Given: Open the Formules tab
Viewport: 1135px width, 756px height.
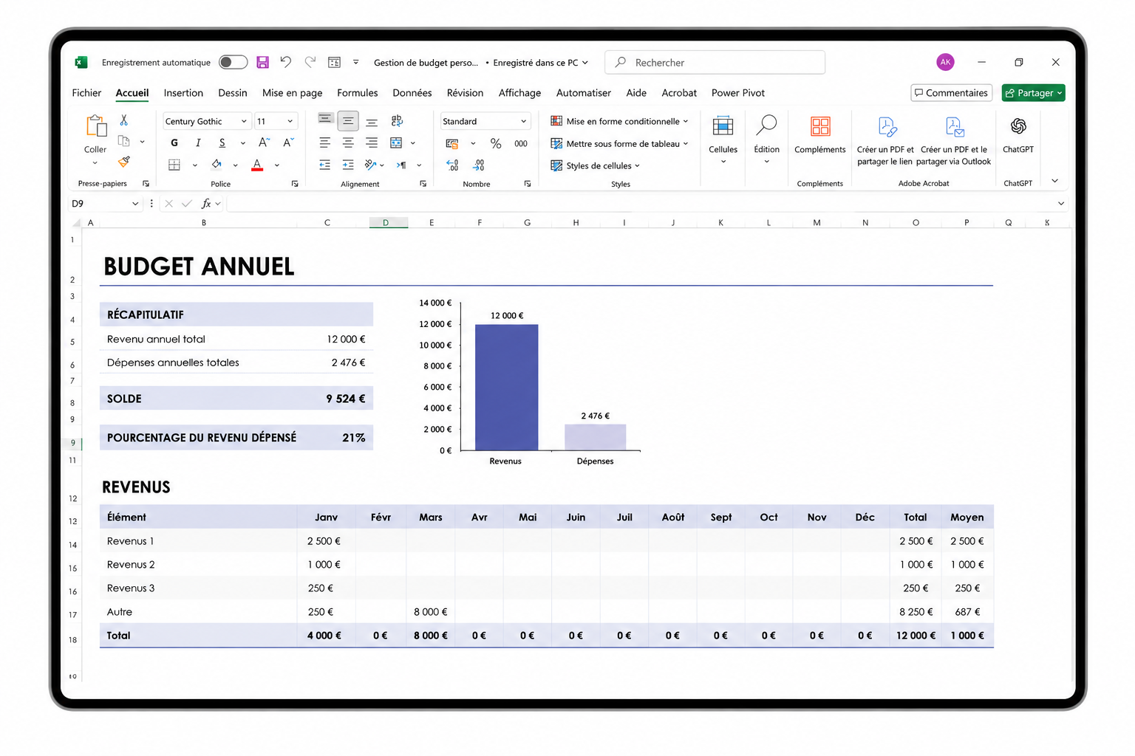Looking at the screenshot, I should tap(358, 93).
